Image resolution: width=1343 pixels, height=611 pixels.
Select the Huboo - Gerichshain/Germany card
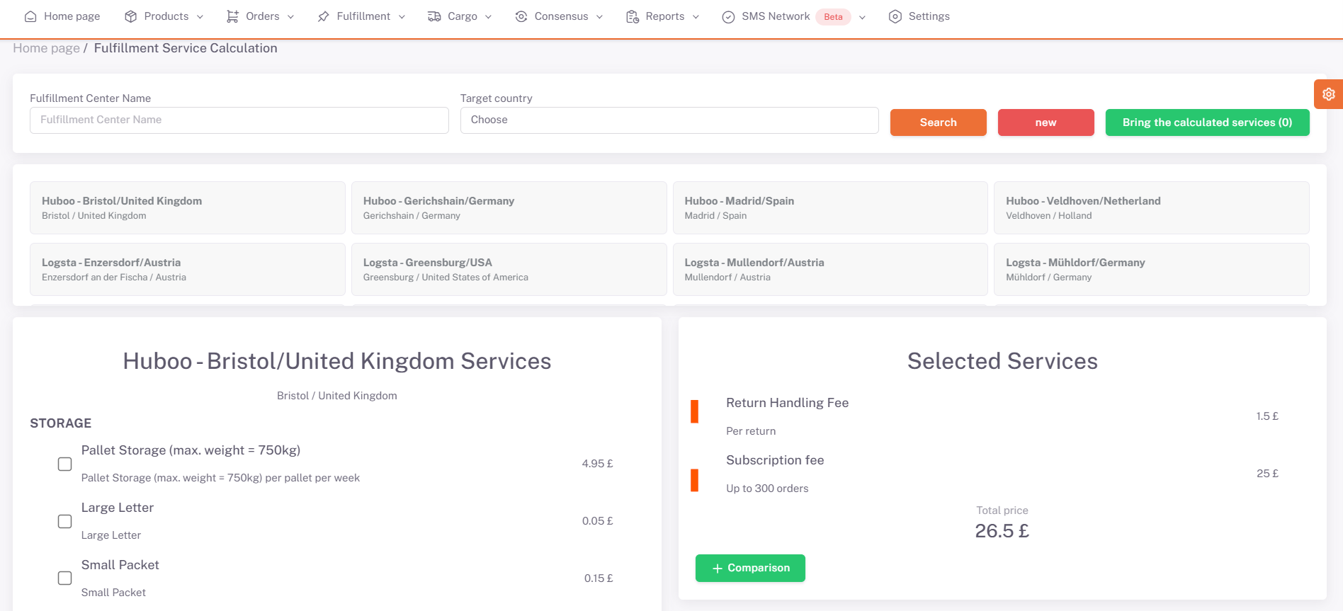(x=509, y=208)
